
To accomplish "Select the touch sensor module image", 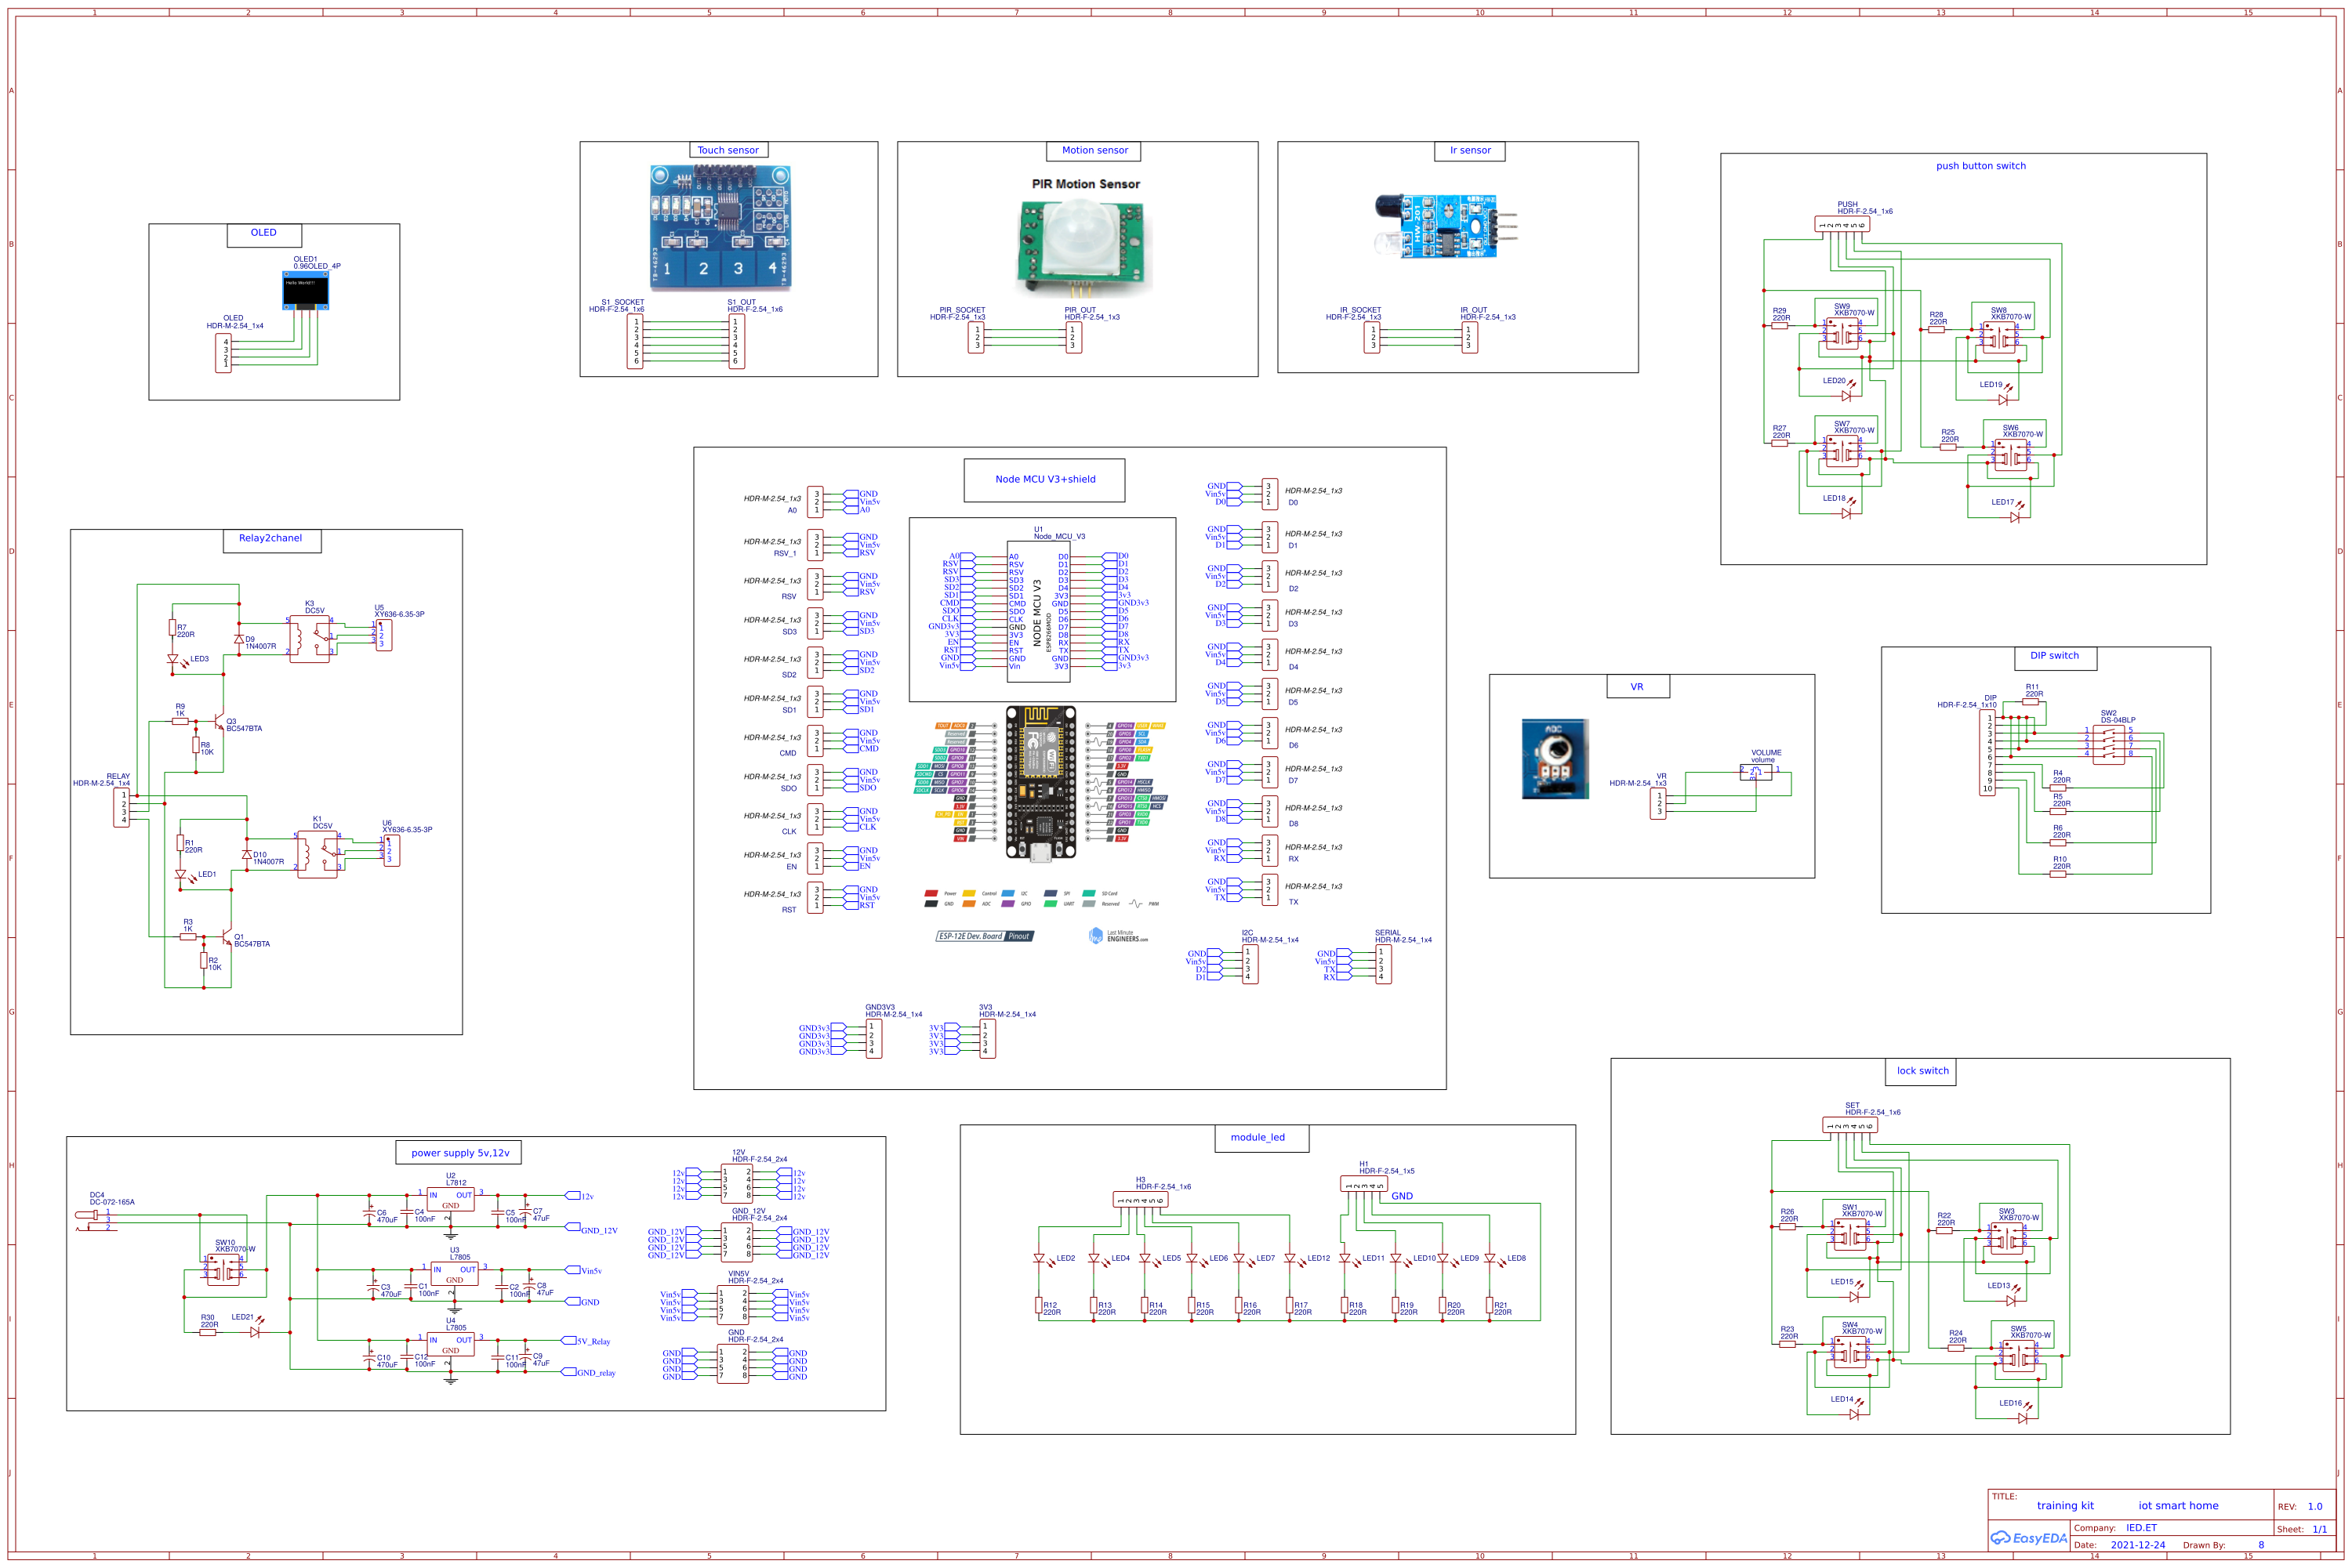I will [x=720, y=228].
